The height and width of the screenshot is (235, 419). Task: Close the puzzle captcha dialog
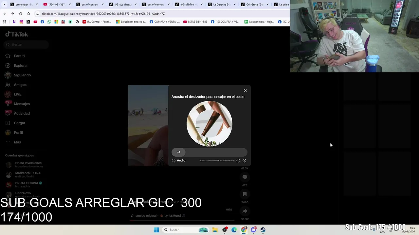(245, 90)
